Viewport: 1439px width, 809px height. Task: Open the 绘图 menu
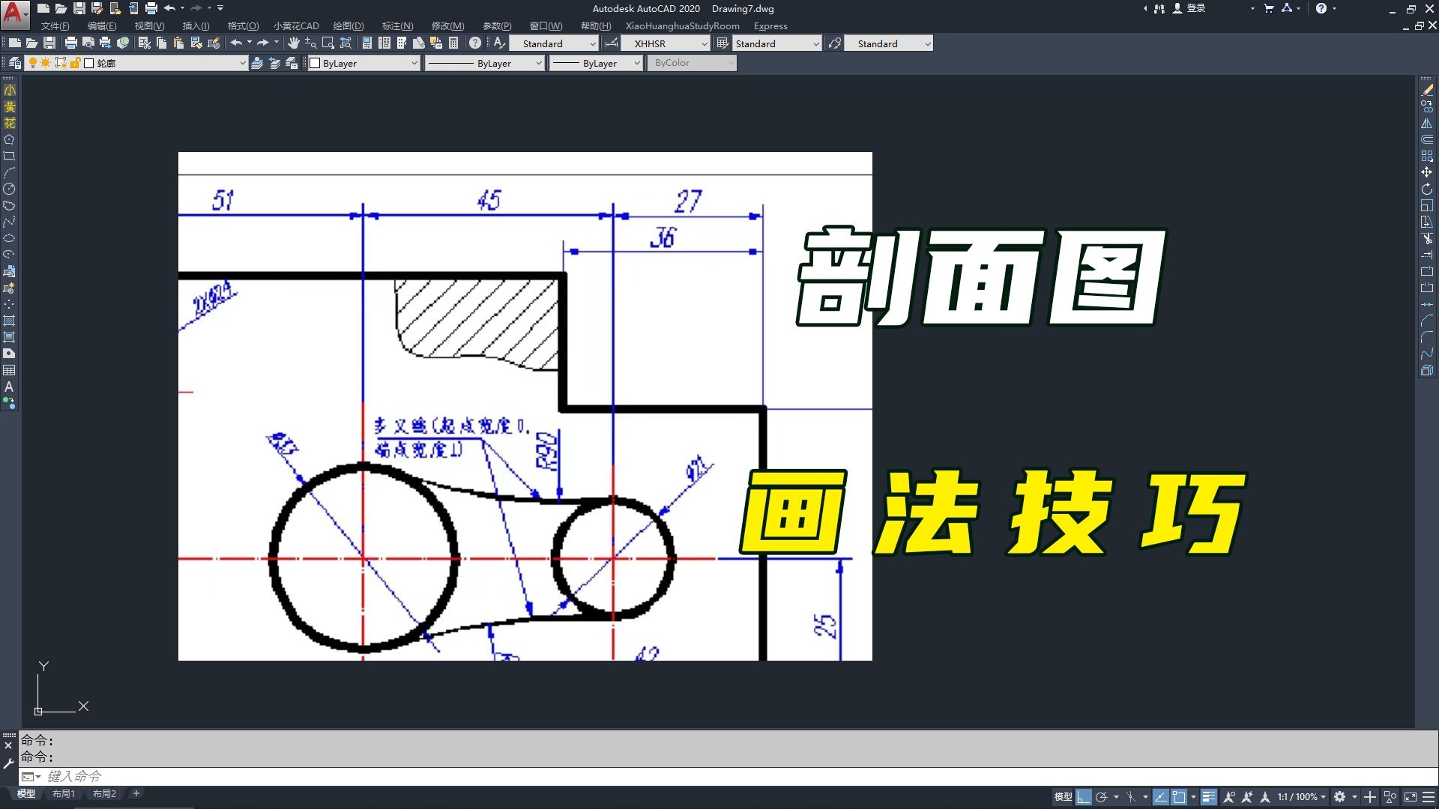pos(349,25)
